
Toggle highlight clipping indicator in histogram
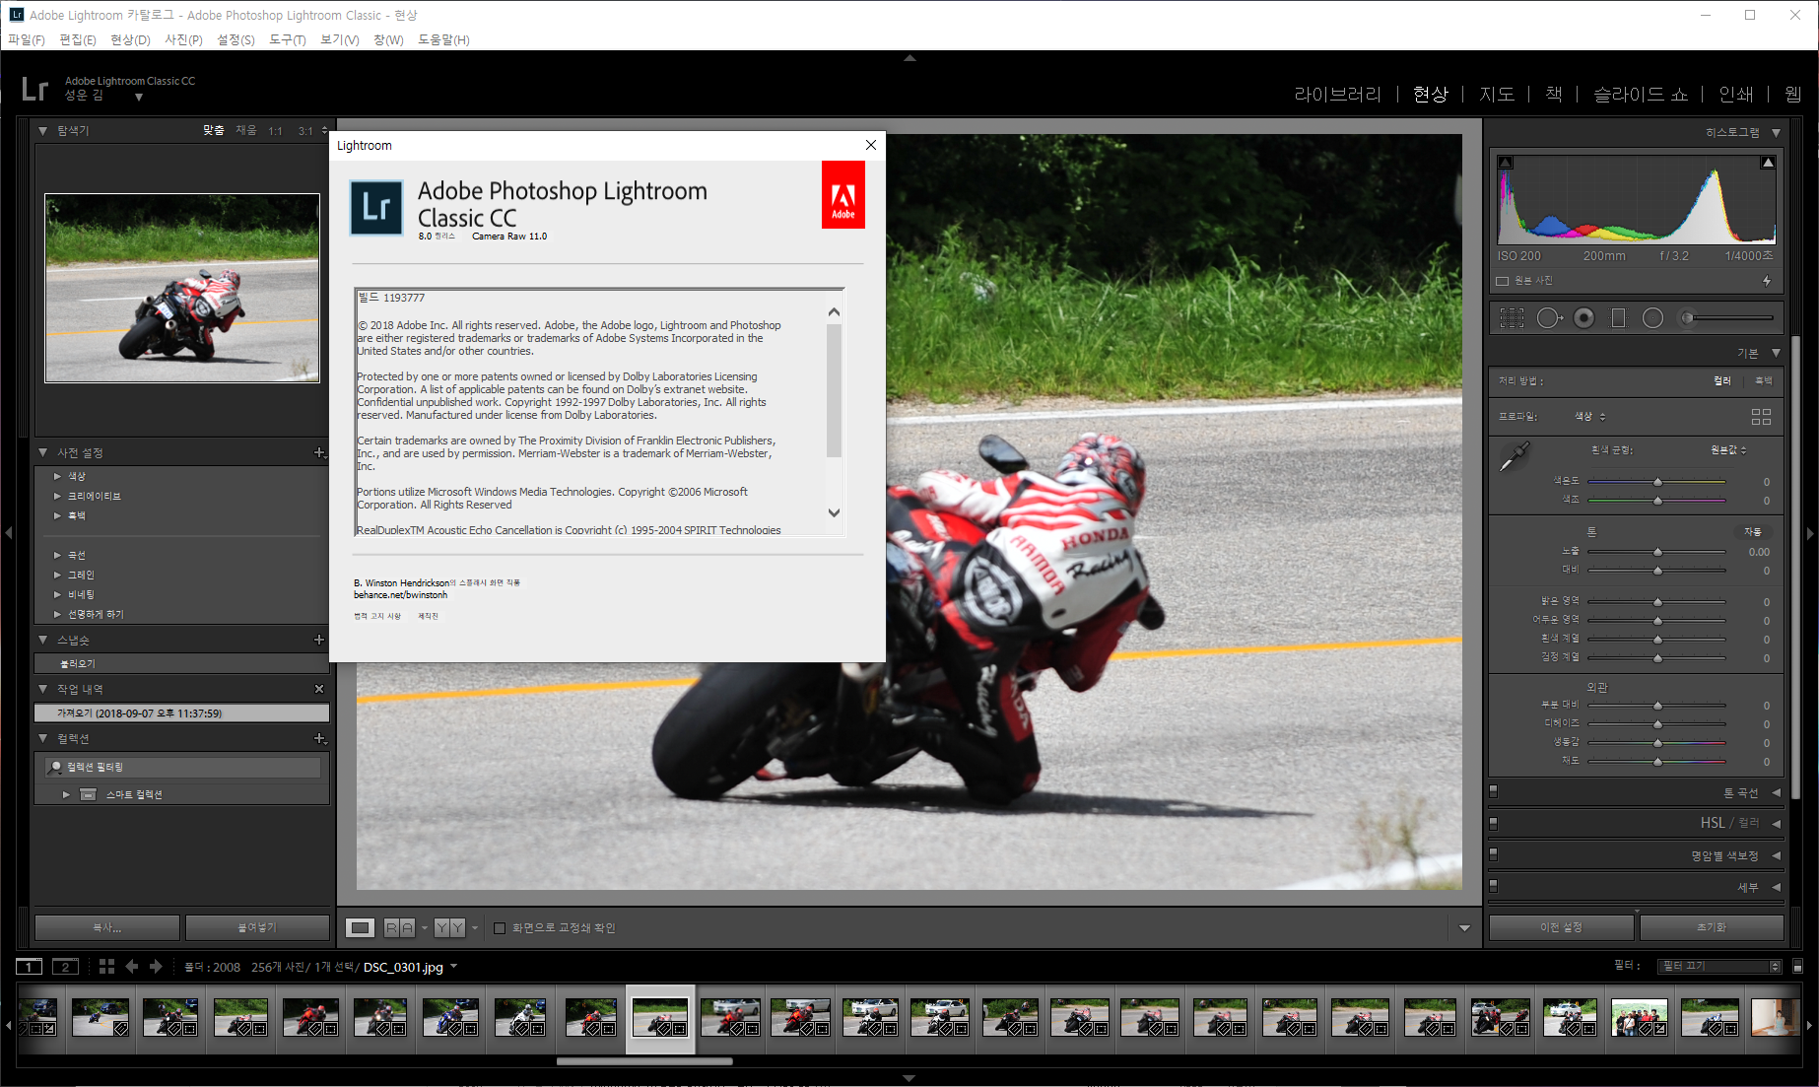click(1768, 163)
